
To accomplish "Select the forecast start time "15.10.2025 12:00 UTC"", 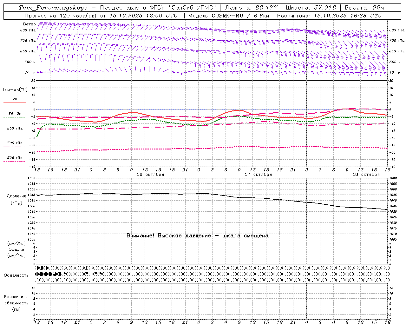I will click(x=143, y=16).
